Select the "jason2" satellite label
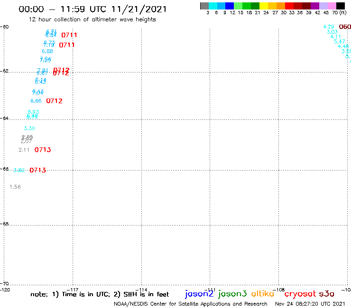351x308 pixels. point(199,294)
